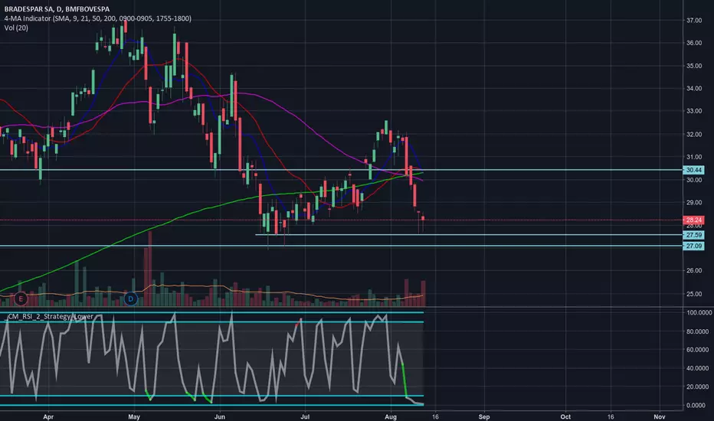Click the 37.00 price axis label
Image resolution: width=714 pixels, height=421 pixels.
coord(694,21)
